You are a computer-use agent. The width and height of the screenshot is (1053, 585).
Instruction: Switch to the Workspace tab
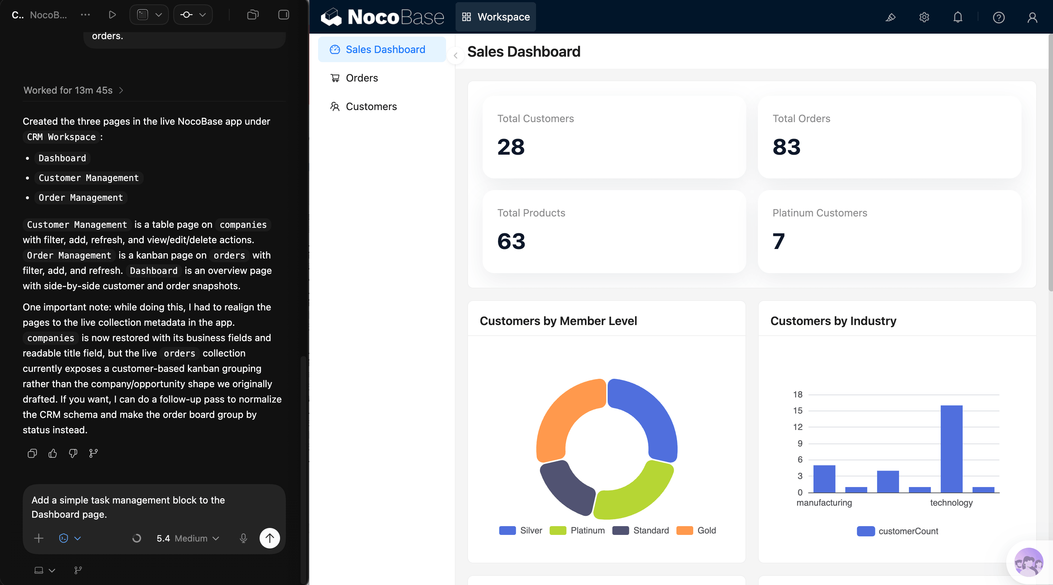pos(495,17)
